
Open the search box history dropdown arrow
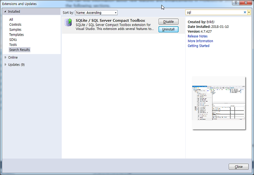(x=249, y=12)
